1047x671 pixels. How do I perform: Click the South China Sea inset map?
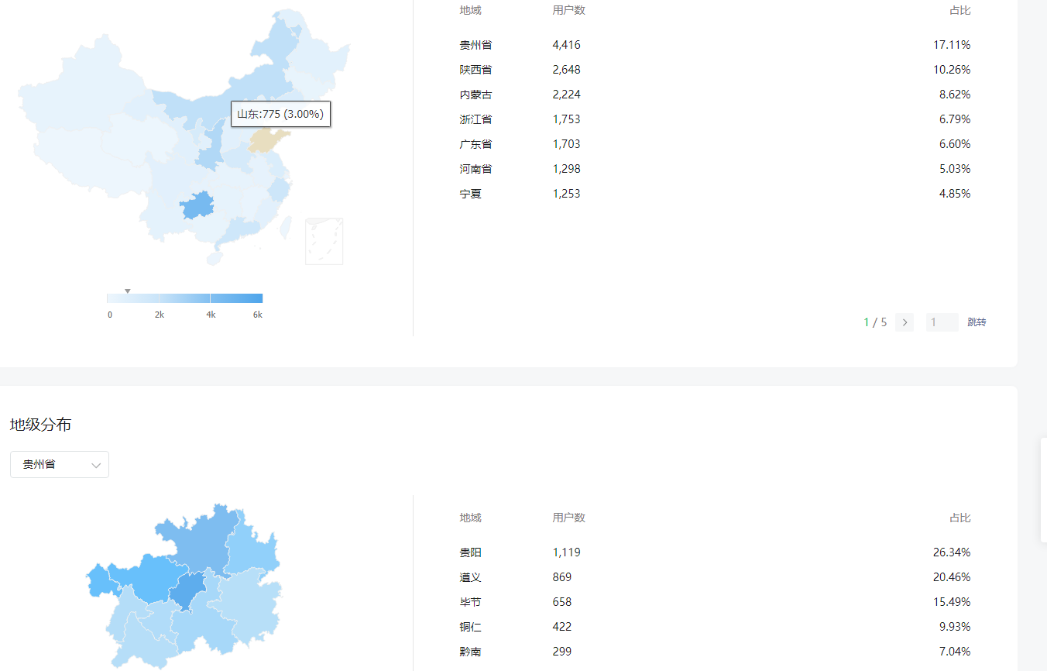click(x=324, y=241)
